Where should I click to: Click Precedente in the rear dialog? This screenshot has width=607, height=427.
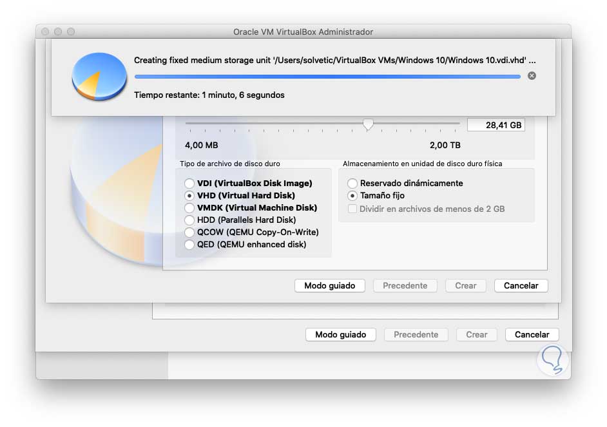416,334
